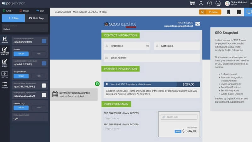Click the support@seosnapshot.net email link

coord(178,26)
